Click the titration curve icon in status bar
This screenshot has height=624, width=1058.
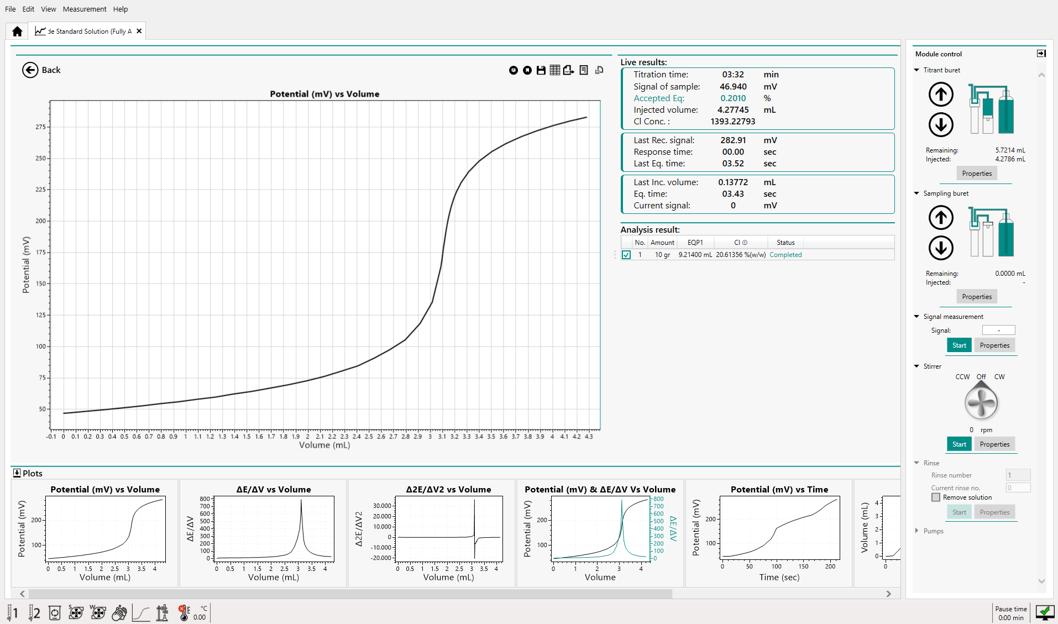coord(141,612)
